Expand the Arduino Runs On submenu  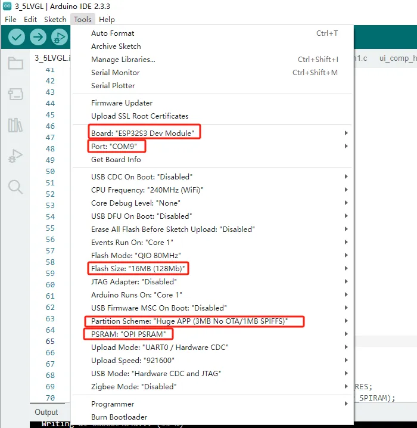pyautogui.click(x=212, y=295)
